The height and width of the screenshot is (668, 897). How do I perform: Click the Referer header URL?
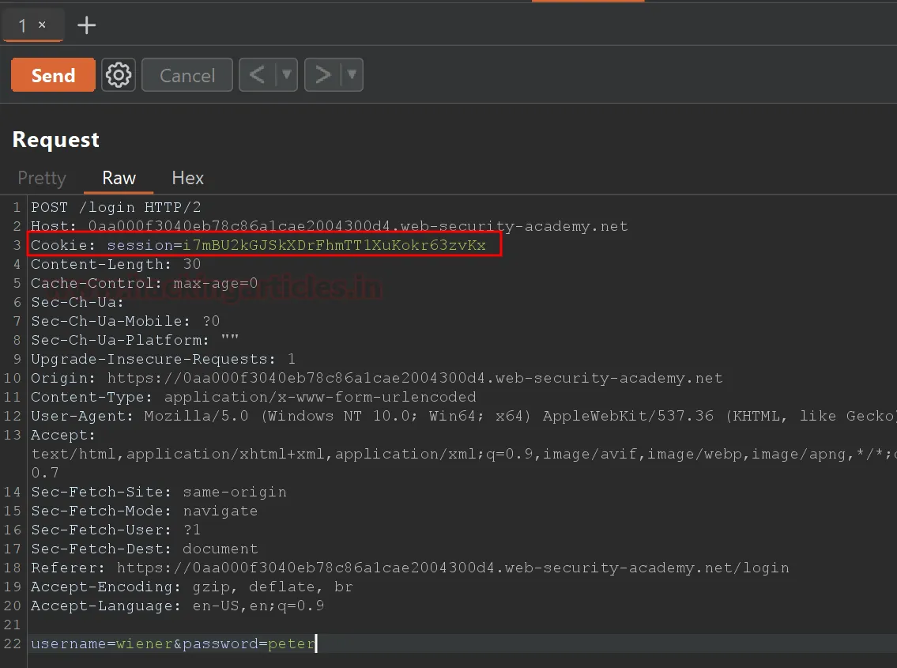pos(452,568)
